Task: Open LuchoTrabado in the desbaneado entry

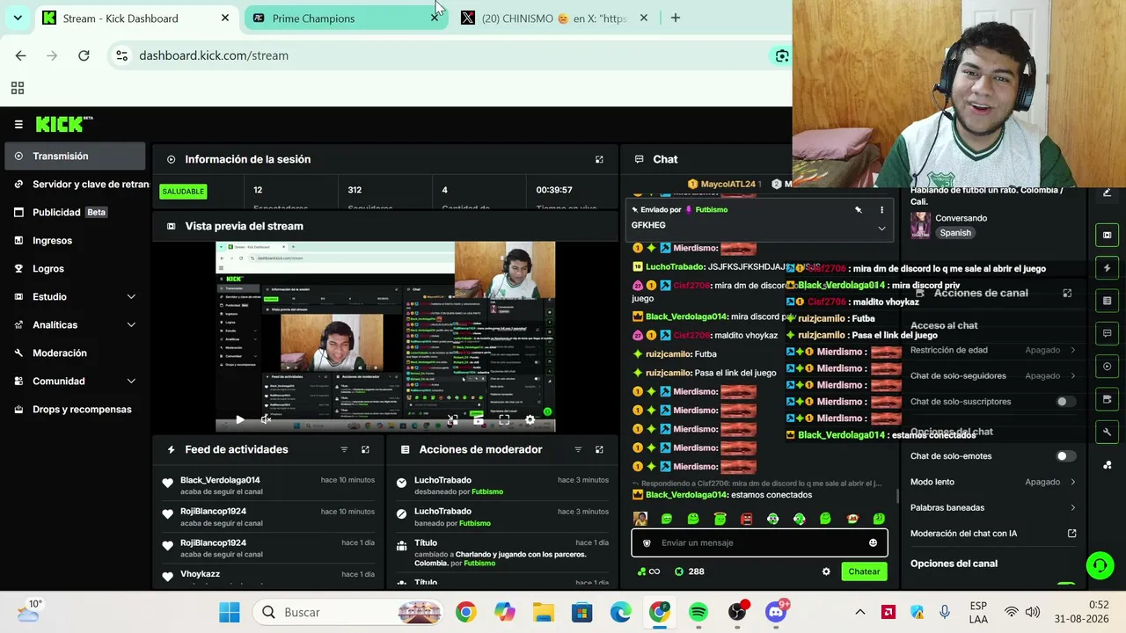Action: click(442, 480)
